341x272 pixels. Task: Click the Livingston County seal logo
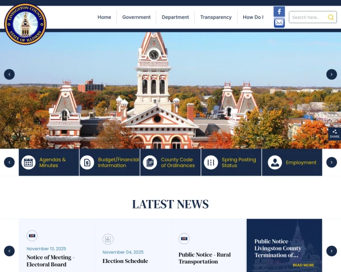(25, 24)
